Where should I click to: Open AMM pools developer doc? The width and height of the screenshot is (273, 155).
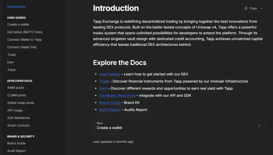(x=16, y=88)
